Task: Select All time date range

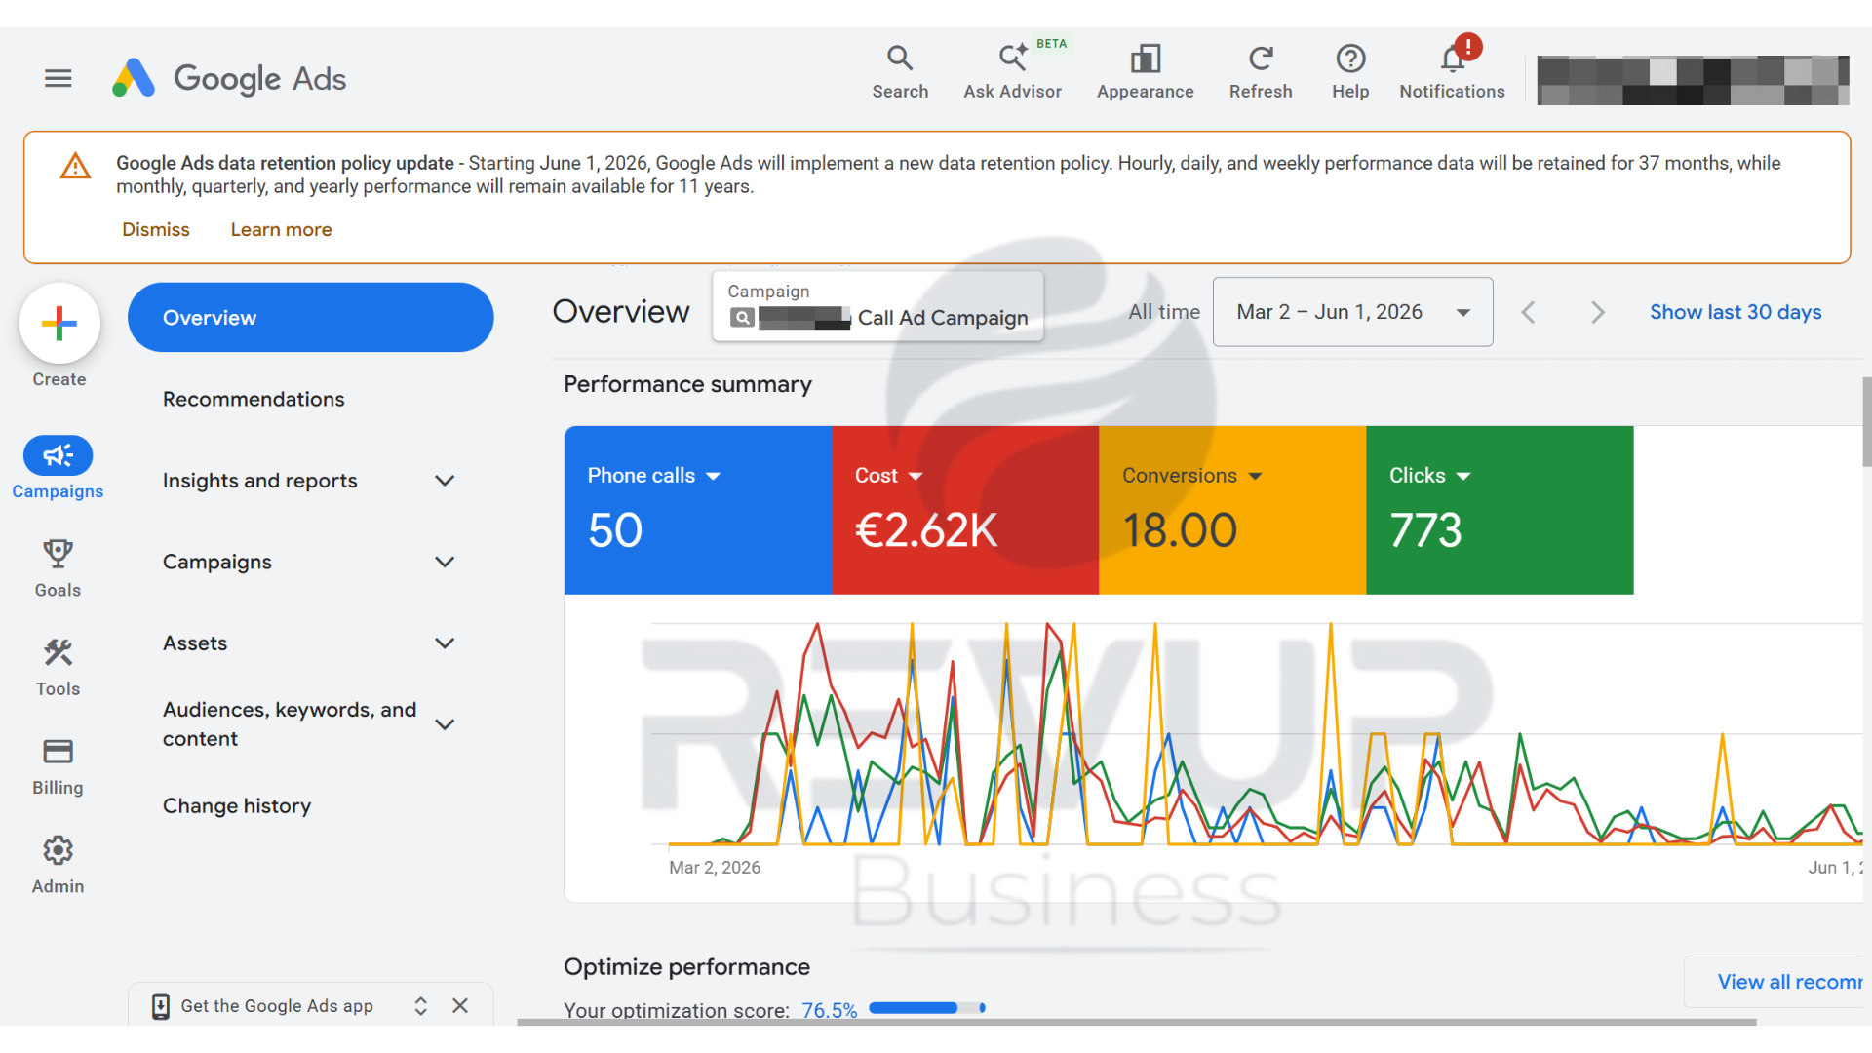Action: (x=1164, y=312)
